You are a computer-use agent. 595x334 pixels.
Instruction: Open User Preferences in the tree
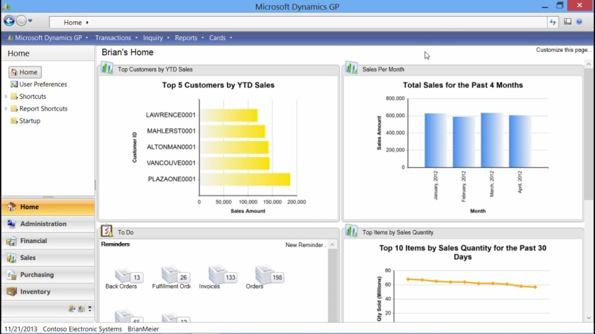point(43,85)
